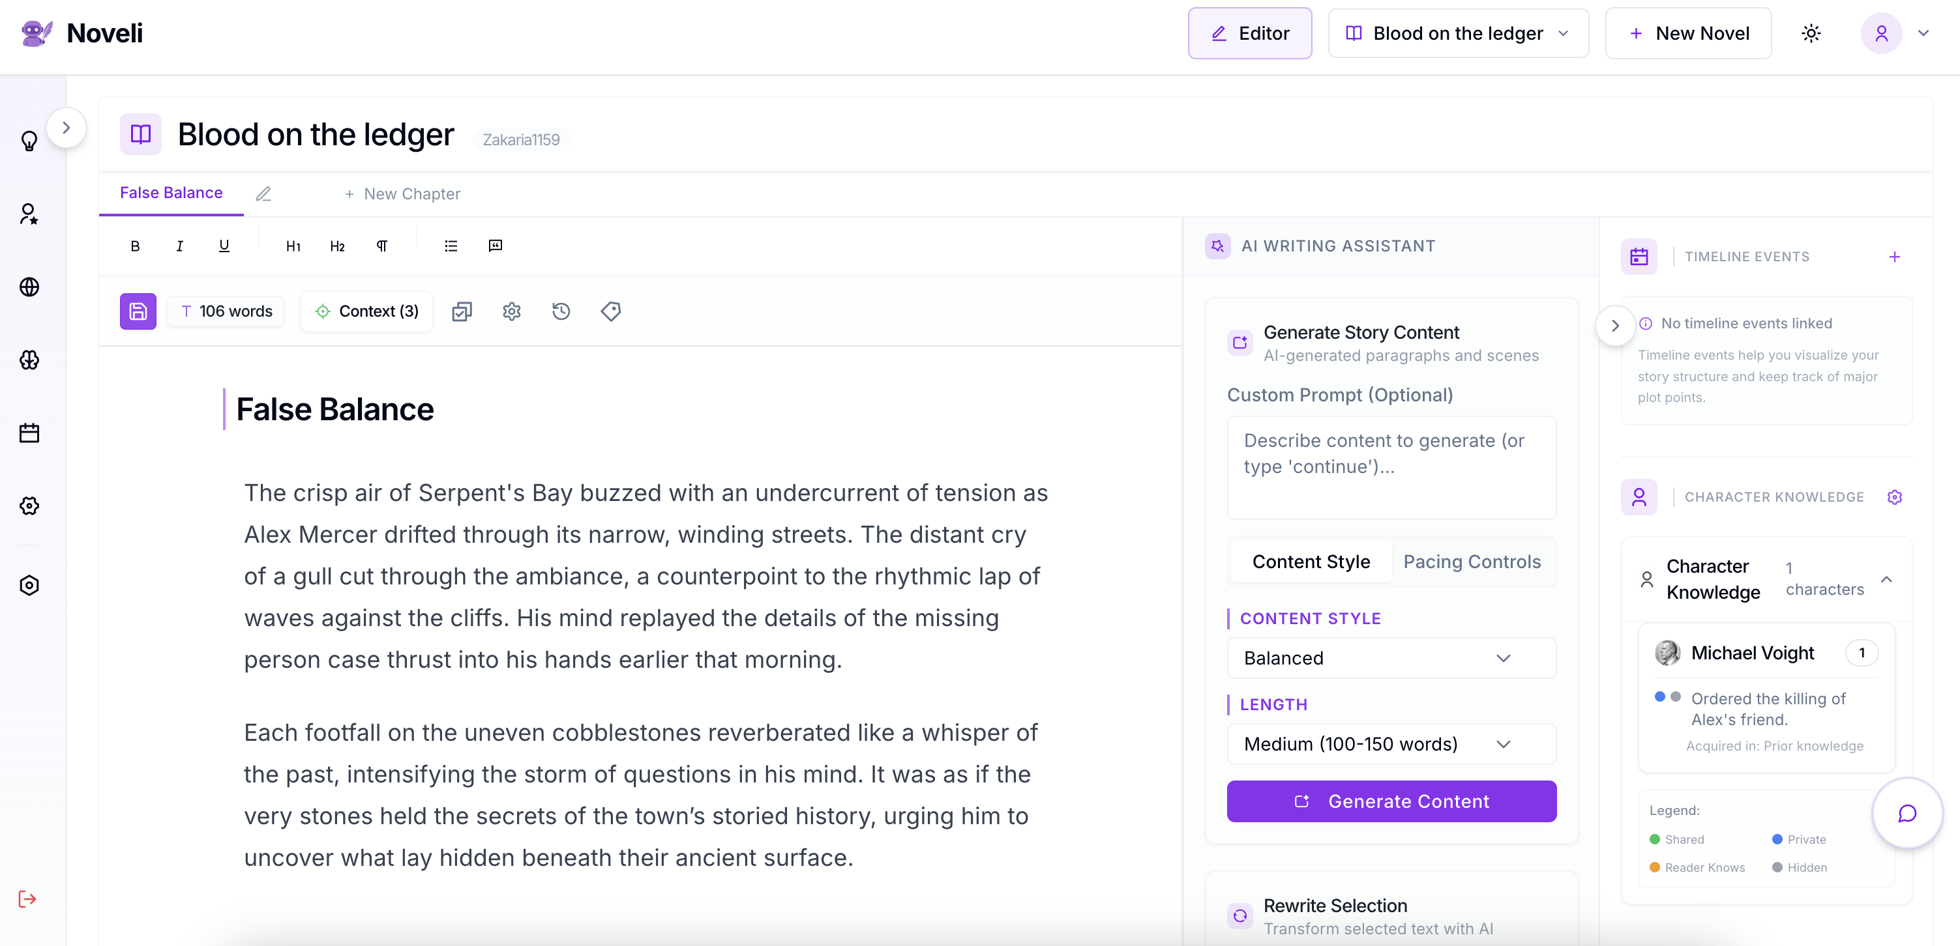Open the version history clock icon

[561, 311]
